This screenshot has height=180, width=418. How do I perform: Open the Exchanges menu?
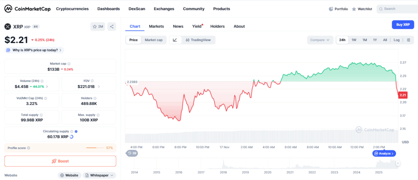coord(164,9)
